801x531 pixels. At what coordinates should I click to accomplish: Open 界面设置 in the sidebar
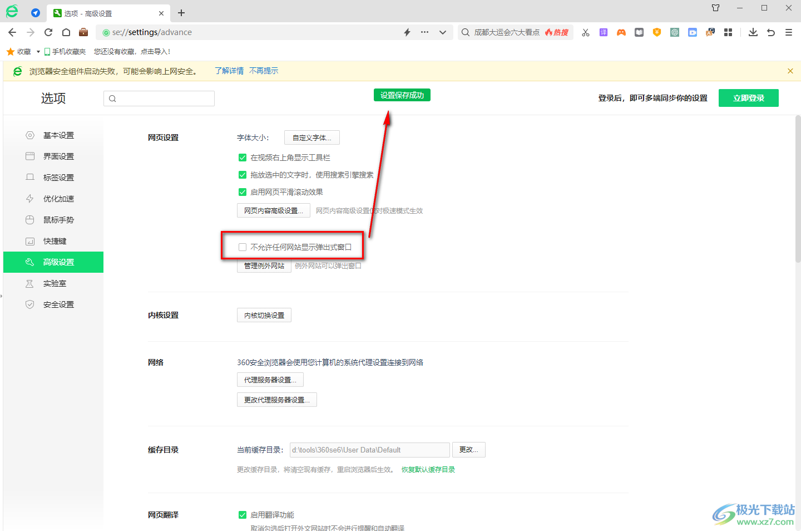click(x=53, y=156)
